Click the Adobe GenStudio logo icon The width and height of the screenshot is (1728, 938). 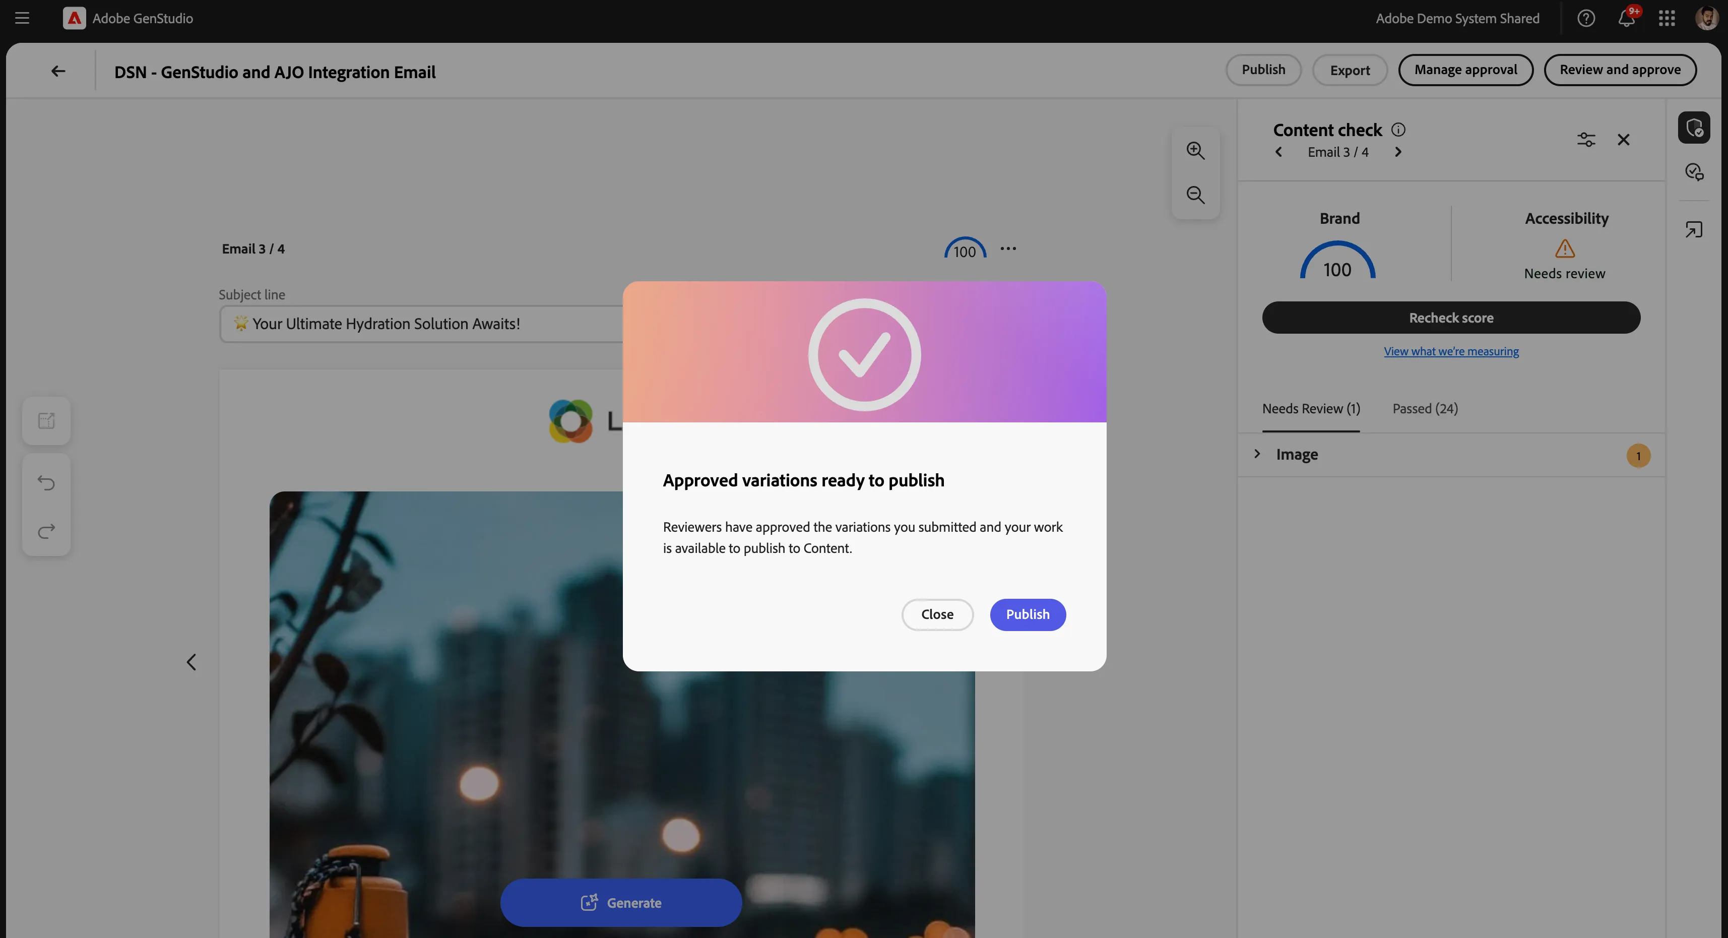click(x=74, y=18)
